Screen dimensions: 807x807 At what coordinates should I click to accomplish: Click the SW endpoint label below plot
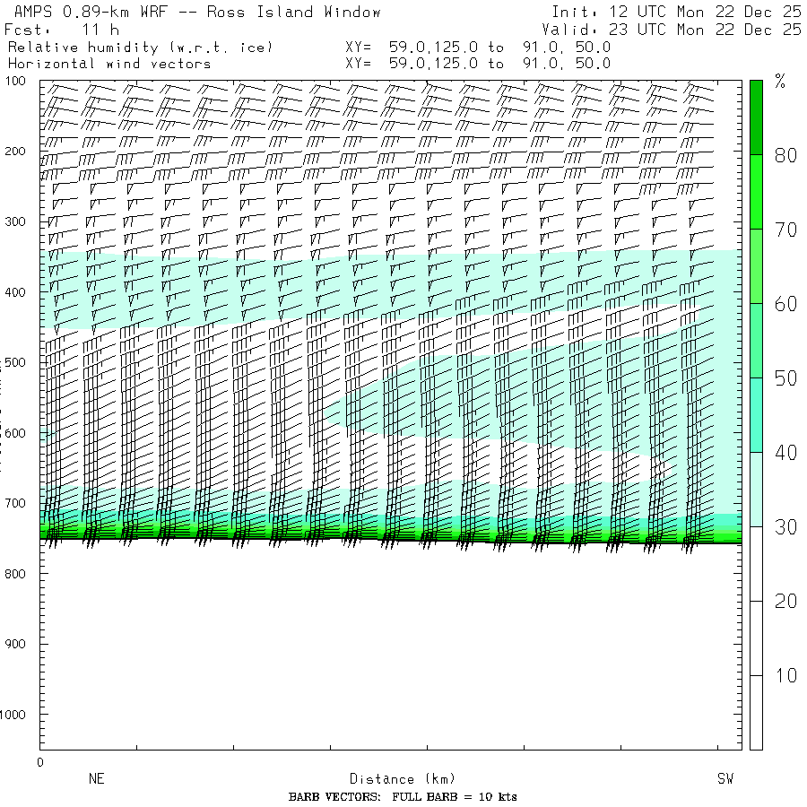pyautogui.click(x=725, y=779)
